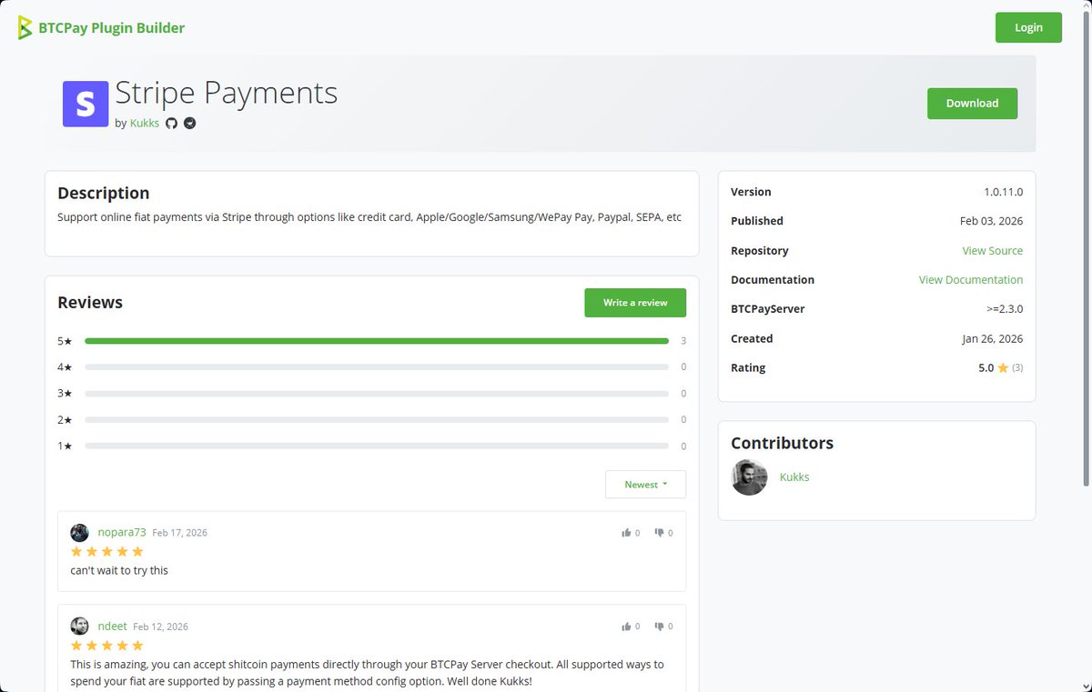Viewport: 1092px width, 692px height.
Task: Open the Stripe Payments plugin logo
Action: pos(86,104)
